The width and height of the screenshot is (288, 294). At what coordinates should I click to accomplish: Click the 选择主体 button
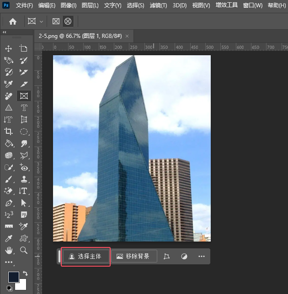click(86, 257)
